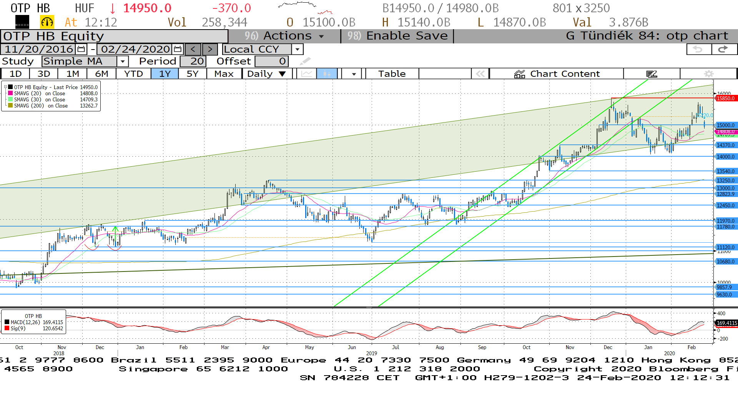Click the SMAVG (200) olive legend swatch
This screenshot has width=738, height=399.
coord(10,106)
